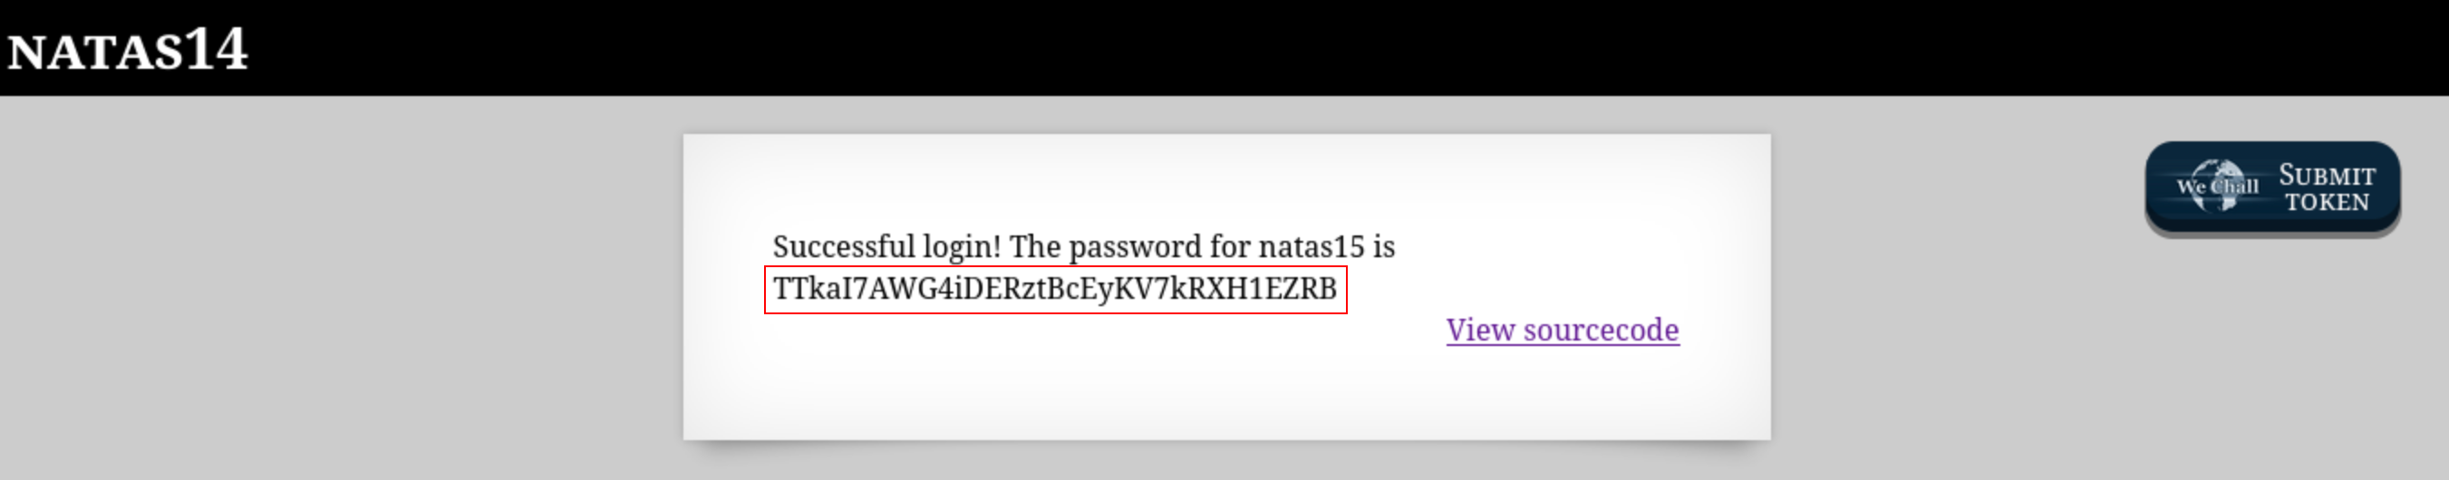2449x480 pixels.
Task: Open the View sourcecode link
Action: coord(1562,330)
